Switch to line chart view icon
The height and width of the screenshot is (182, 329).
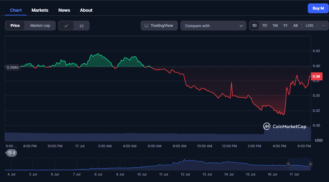[66, 26]
